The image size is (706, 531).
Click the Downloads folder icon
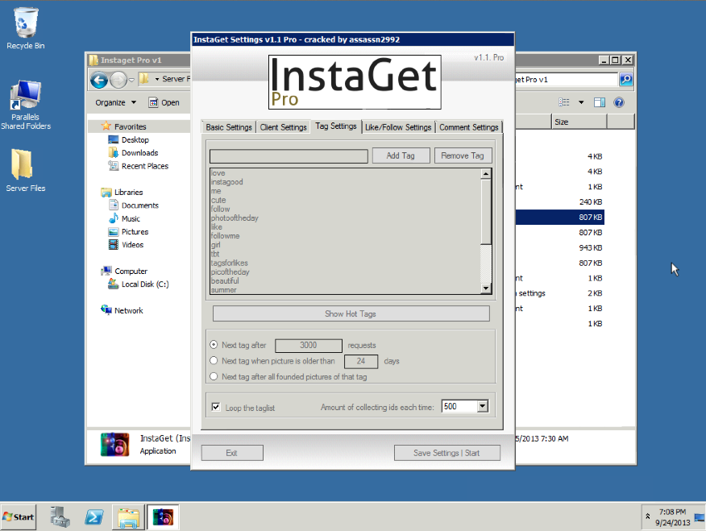114,152
